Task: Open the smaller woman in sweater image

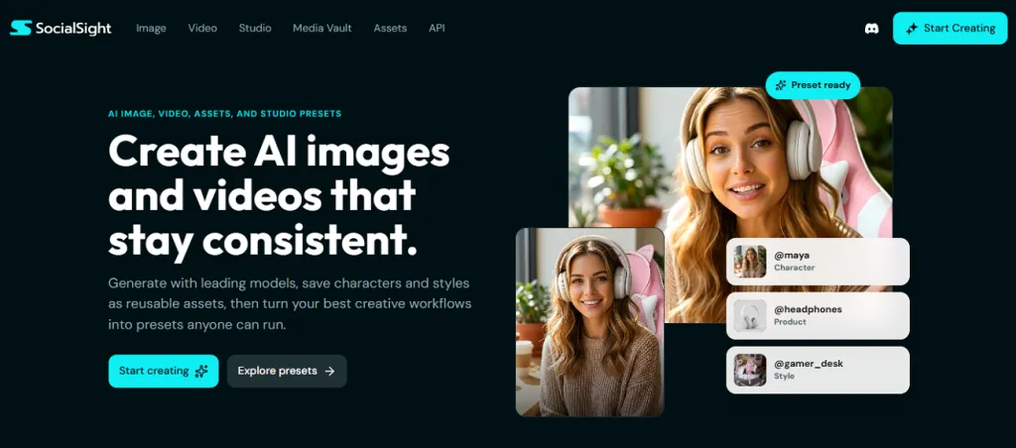Action: point(590,322)
